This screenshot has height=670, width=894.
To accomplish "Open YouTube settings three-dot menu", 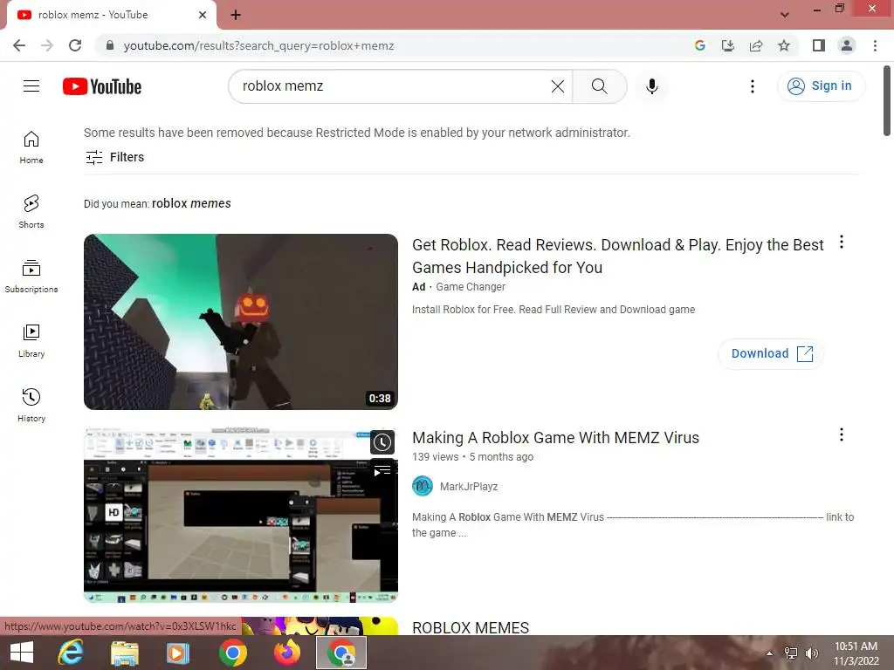I will (x=753, y=86).
